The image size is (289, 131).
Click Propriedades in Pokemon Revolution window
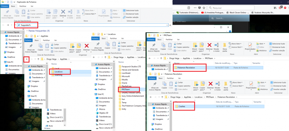point(251,86)
